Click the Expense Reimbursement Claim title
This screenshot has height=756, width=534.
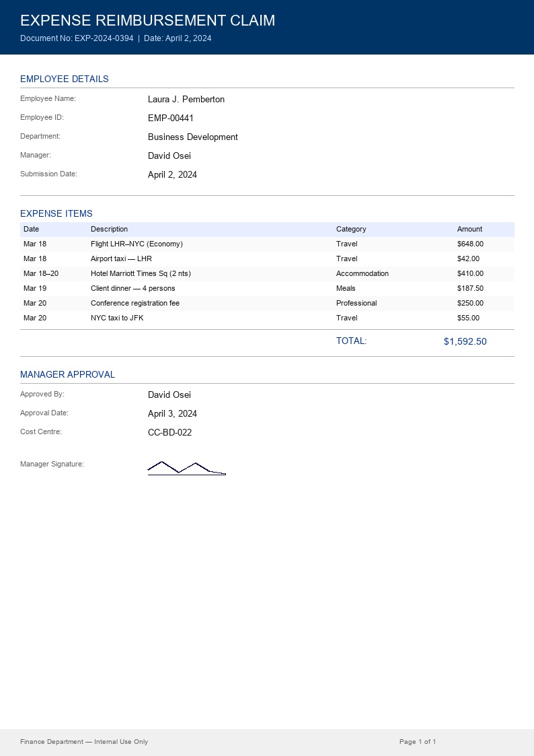(147, 20)
